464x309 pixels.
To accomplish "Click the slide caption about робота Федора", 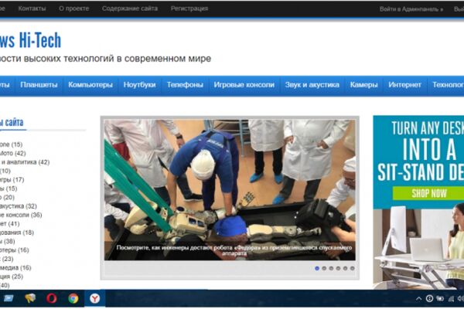I will [234, 250].
